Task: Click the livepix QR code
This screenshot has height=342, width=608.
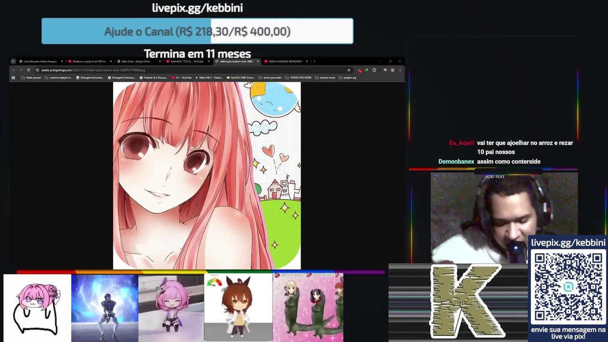Action: (568, 287)
